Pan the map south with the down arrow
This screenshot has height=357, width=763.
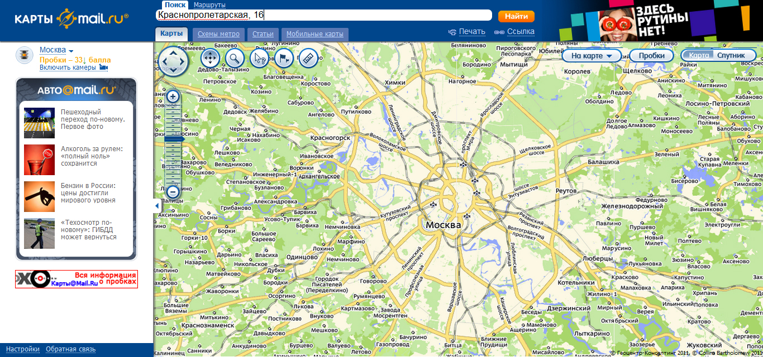tap(174, 70)
